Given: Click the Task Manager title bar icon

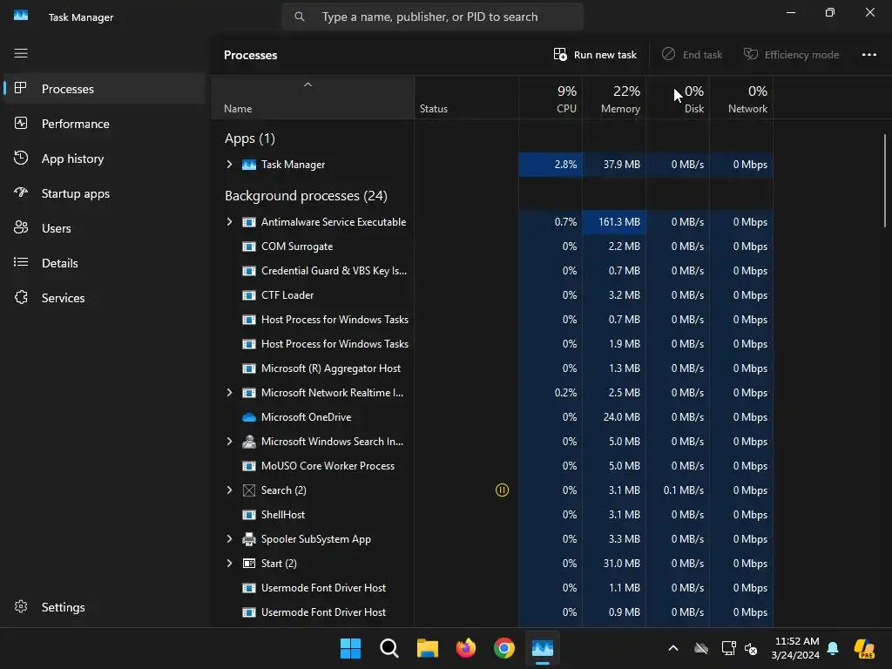Looking at the screenshot, I should pos(21,16).
